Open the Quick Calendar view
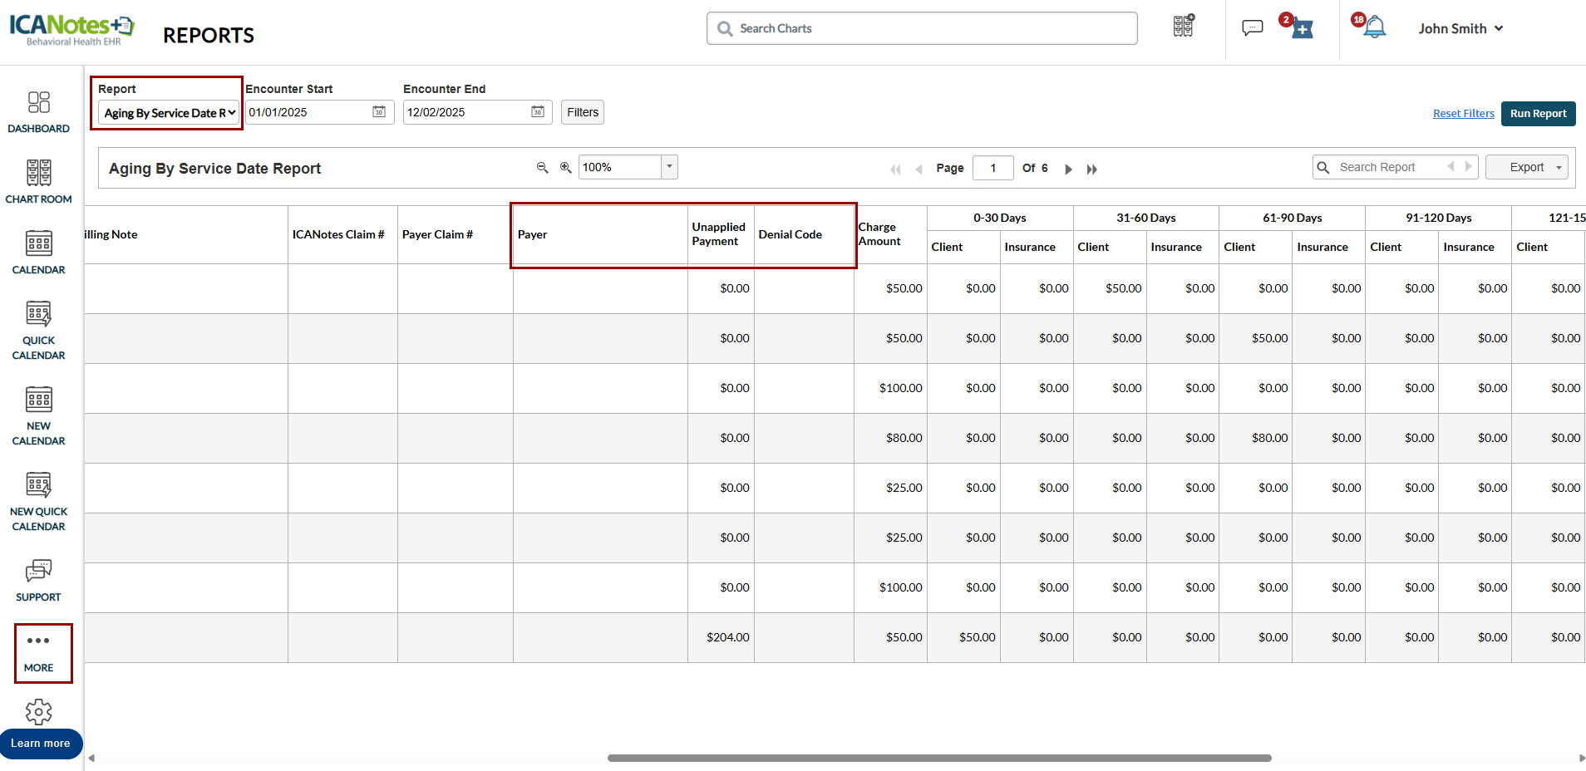1586x771 pixels. [38, 330]
